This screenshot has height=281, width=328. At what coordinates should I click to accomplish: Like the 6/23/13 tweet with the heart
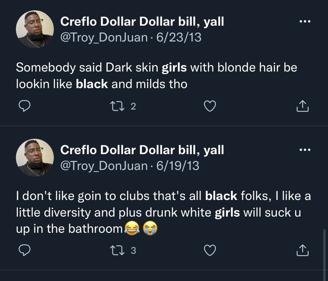[x=210, y=106]
